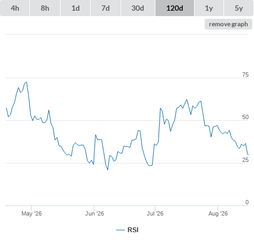Click the lowest RSI dip in June

pyautogui.click(x=108, y=169)
